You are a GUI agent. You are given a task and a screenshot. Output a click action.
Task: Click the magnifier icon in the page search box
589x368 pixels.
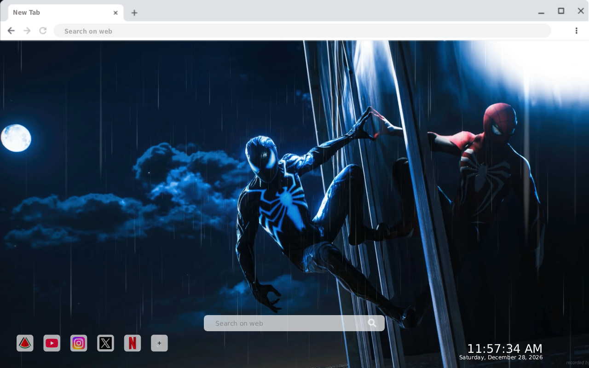point(372,323)
